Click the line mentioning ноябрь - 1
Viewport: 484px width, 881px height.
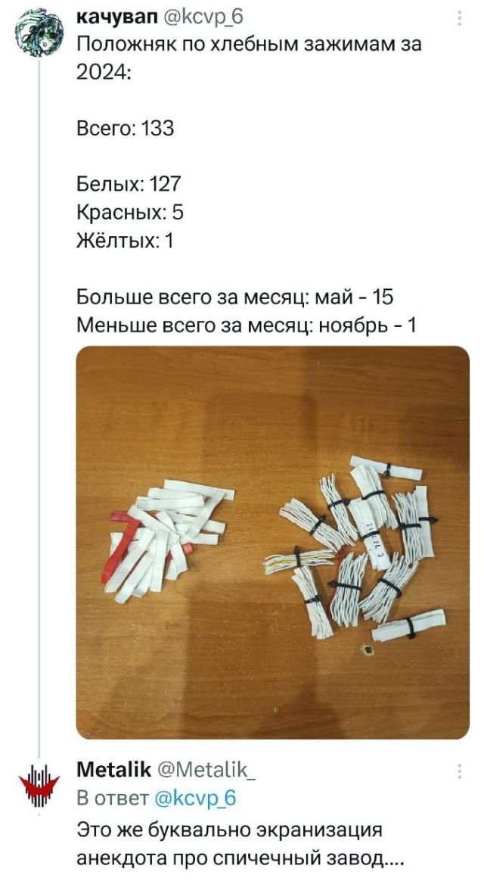point(246,324)
